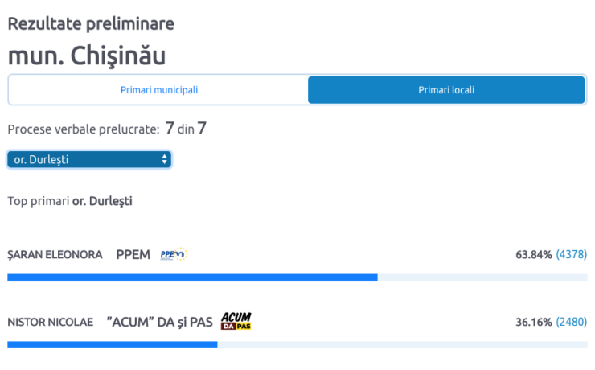Screen dimensions: 595x370
Task: Click candidate name NISTOR NICOLAE
Action: click(51, 323)
